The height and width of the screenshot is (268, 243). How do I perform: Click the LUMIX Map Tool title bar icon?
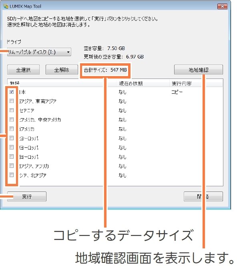pyautogui.click(x=6, y=6)
